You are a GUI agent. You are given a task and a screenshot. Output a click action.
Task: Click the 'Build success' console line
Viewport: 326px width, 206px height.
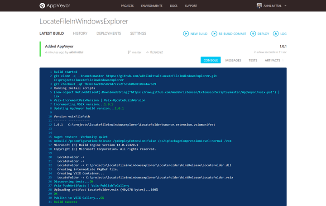tap(65, 202)
